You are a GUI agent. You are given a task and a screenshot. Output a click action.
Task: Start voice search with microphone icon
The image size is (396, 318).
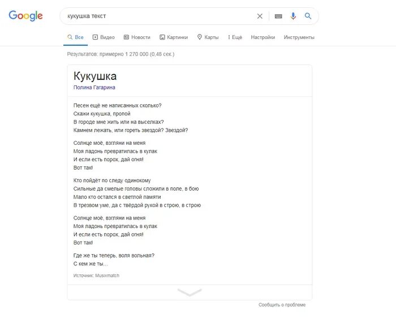point(293,16)
